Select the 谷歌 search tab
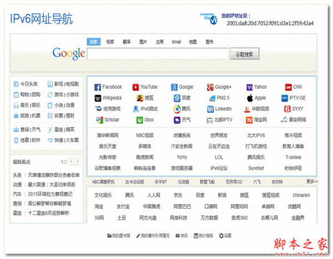333x259 pixels. [94, 42]
